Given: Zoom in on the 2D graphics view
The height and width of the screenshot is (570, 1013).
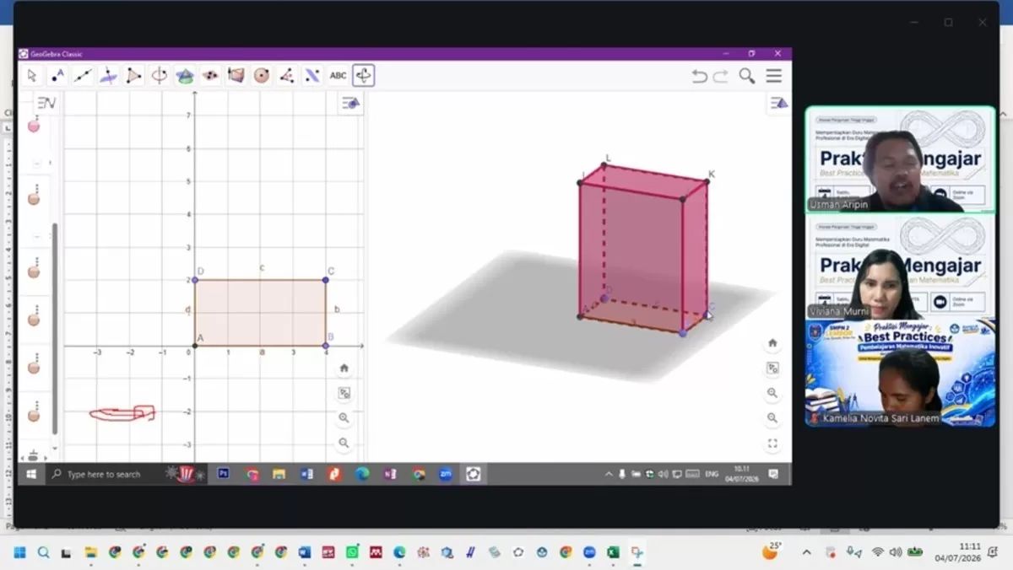Looking at the screenshot, I should tap(344, 417).
